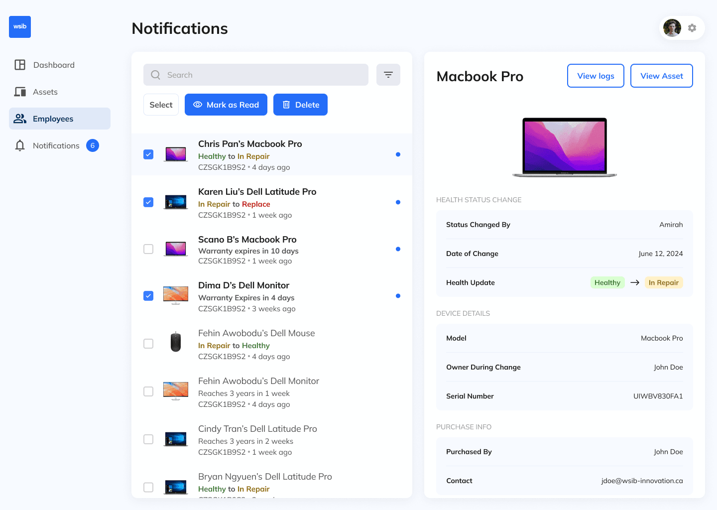Uncheck Karen Liu's Dell Latitude Pro checkbox
717x510 pixels.
click(x=148, y=202)
